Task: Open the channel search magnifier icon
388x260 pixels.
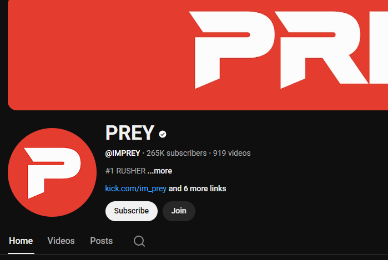Action: point(139,241)
